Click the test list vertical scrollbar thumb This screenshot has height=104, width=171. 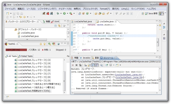(x=64, y=81)
